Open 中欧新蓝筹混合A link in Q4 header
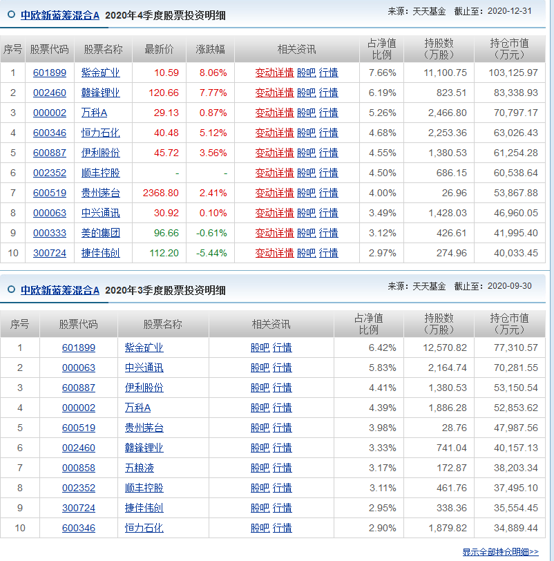This screenshot has width=554, height=561. coord(59,15)
